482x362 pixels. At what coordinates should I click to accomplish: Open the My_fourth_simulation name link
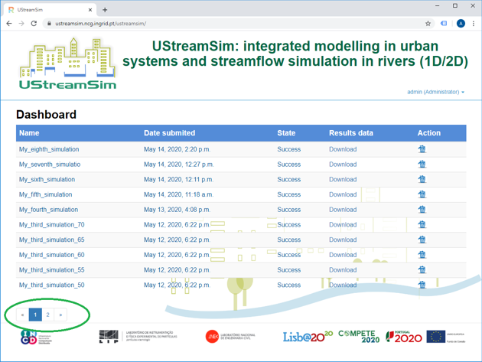point(48,210)
